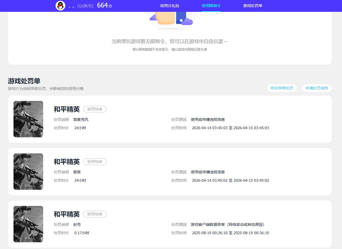Open game thumbnail of 禁麦克风 penalty
This screenshot has width=342, height=249.
28,119
